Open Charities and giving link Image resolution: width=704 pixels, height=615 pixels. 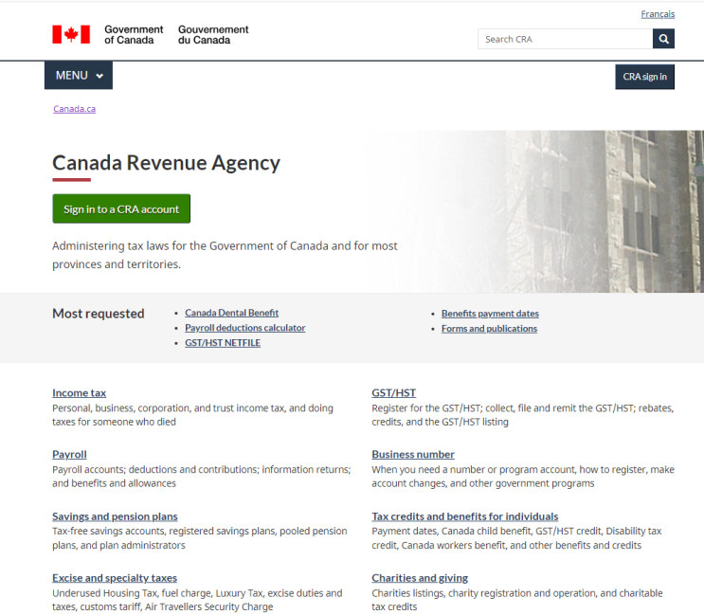click(x=420, y=578)
